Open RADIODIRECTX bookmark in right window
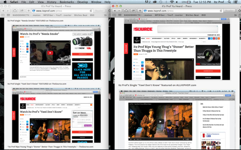Screen dimensions: 241x150 click(138, 15)
